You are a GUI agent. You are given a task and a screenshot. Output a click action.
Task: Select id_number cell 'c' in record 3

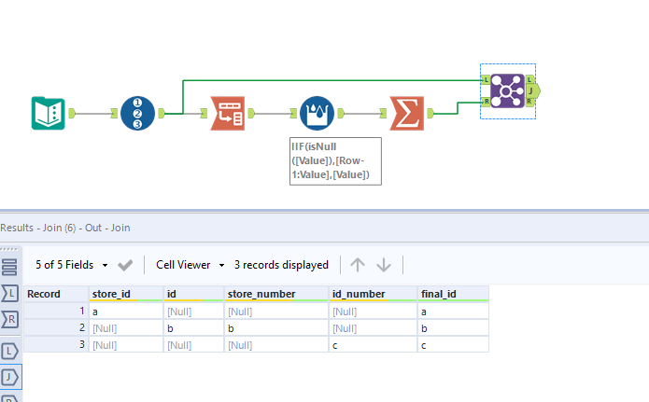click(373, 345)
